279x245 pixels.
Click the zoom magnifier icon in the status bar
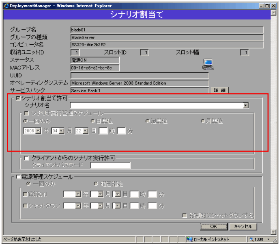pyautogui.click(x=251, y=239)
